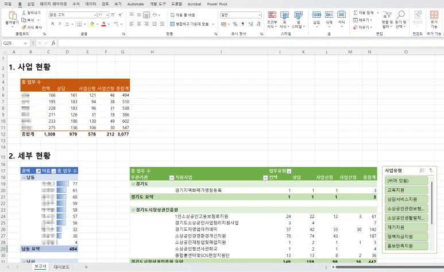Viewport: 444px width, 272px height.
Task: Click AutoSum (자동 합계)
Action: click(364, 13)
